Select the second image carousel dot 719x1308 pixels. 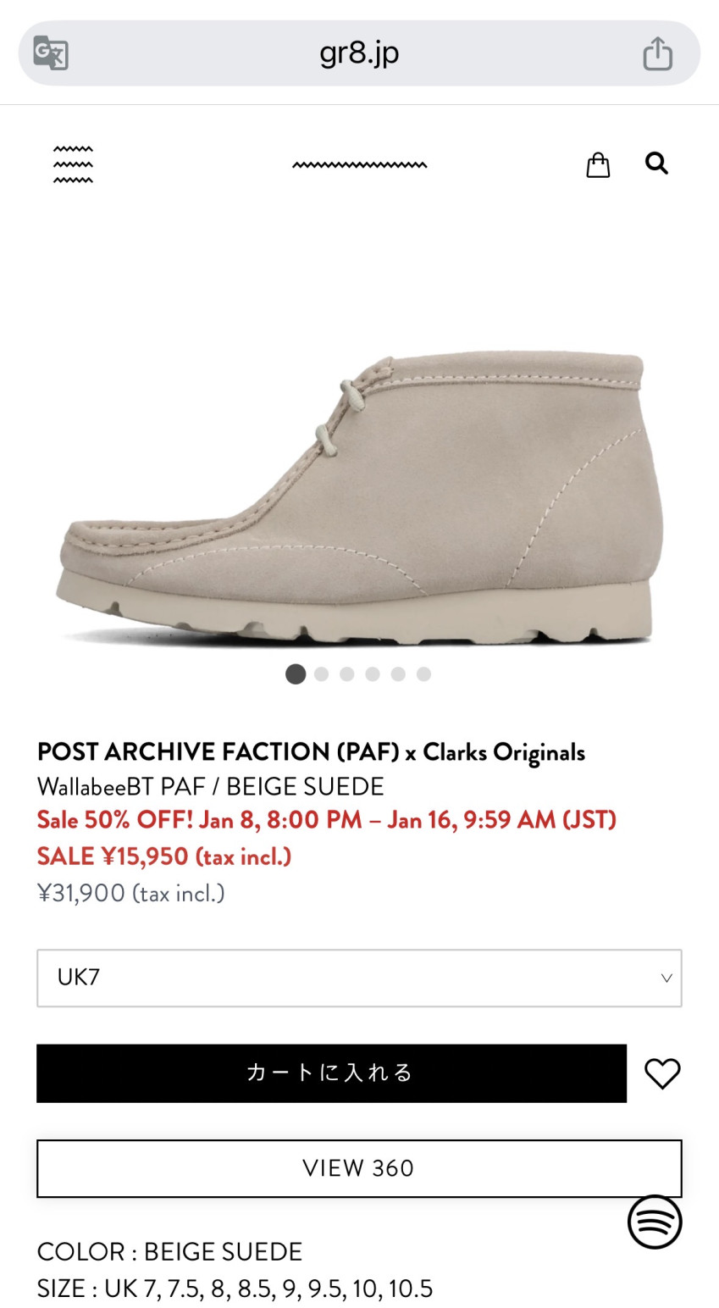click(321, 674)
